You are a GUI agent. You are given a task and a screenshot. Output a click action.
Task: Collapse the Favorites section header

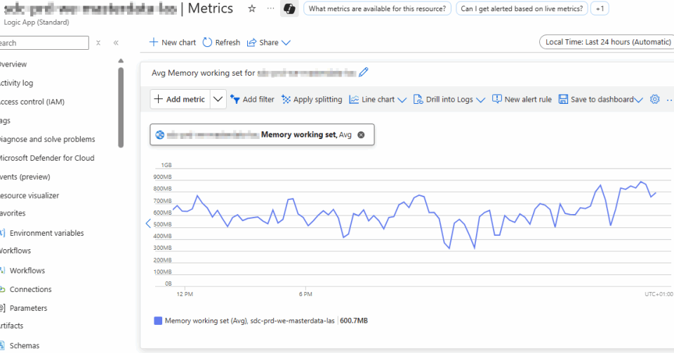click(13, 213)
